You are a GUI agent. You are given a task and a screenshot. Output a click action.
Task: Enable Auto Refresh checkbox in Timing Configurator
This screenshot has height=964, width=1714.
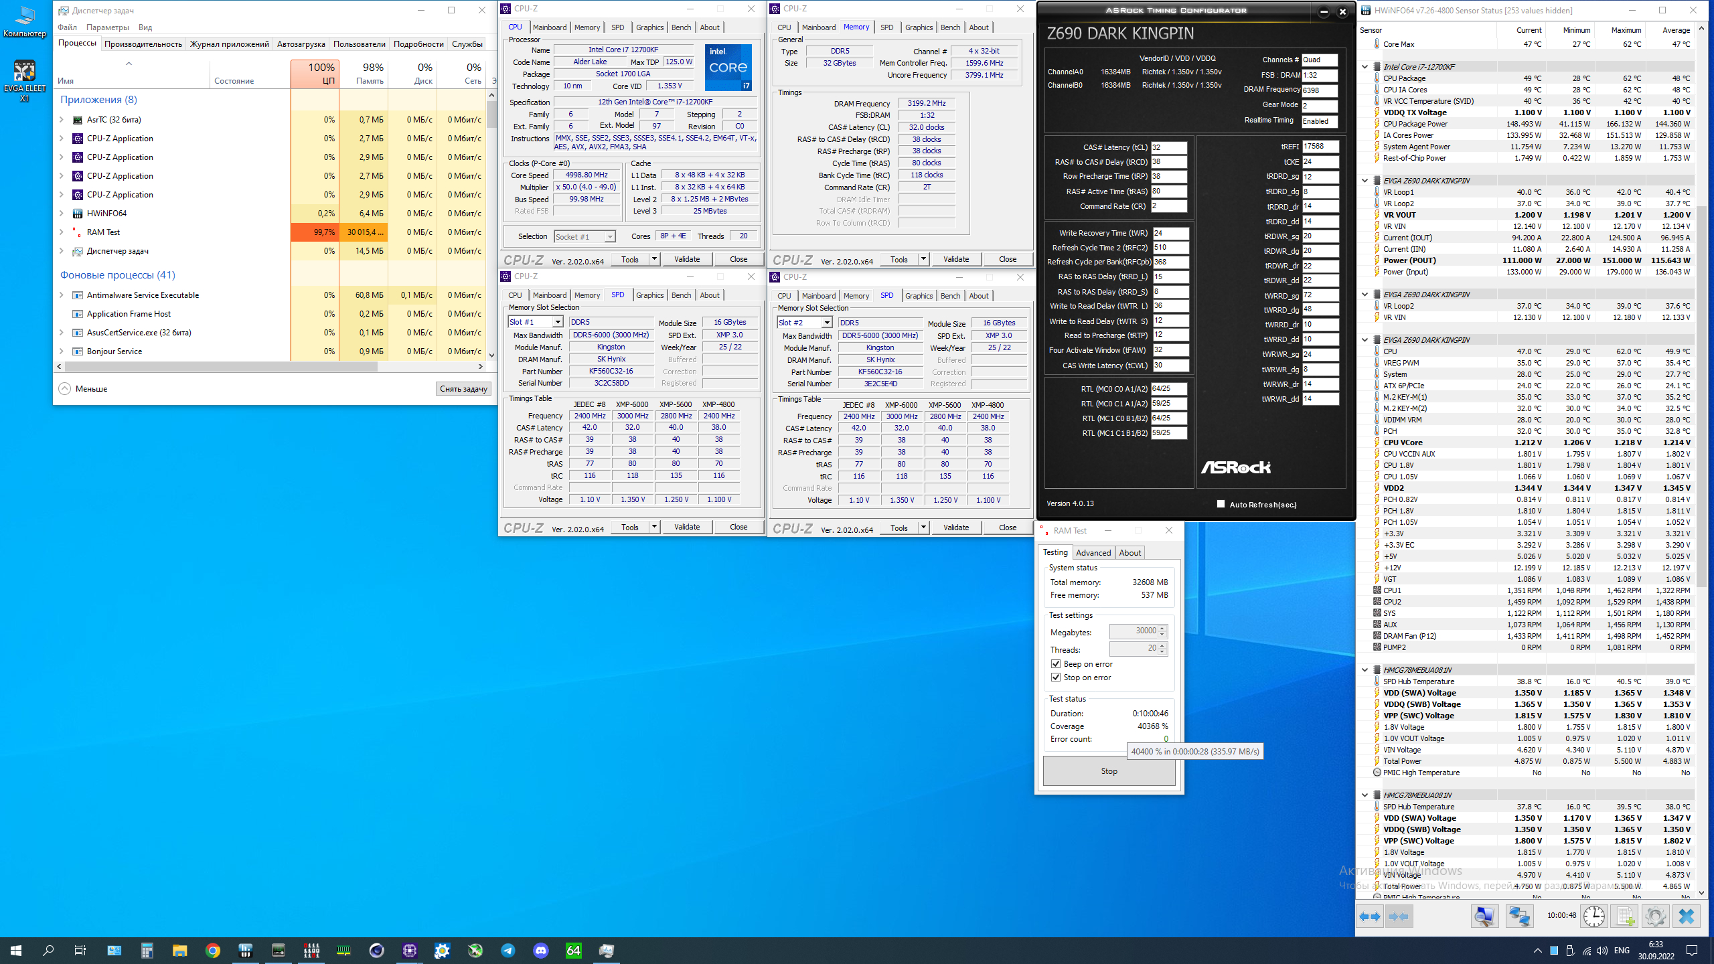[x=1221, y=504]
